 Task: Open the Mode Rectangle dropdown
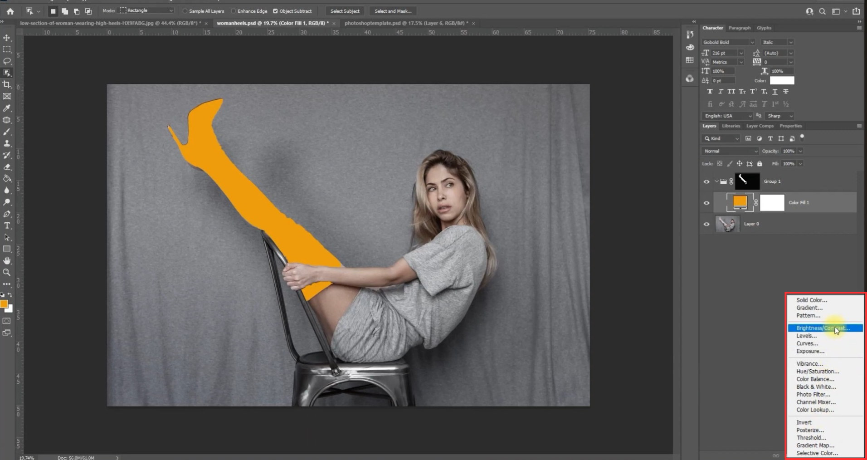point(146,10)
